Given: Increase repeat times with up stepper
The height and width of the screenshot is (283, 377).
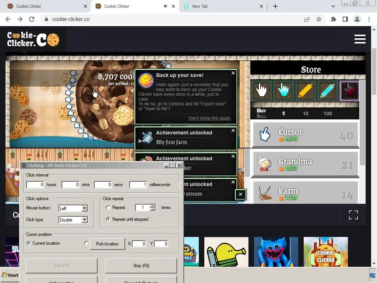Looking at the screenshot, I should pyautogui.click(x=152, y=206).
